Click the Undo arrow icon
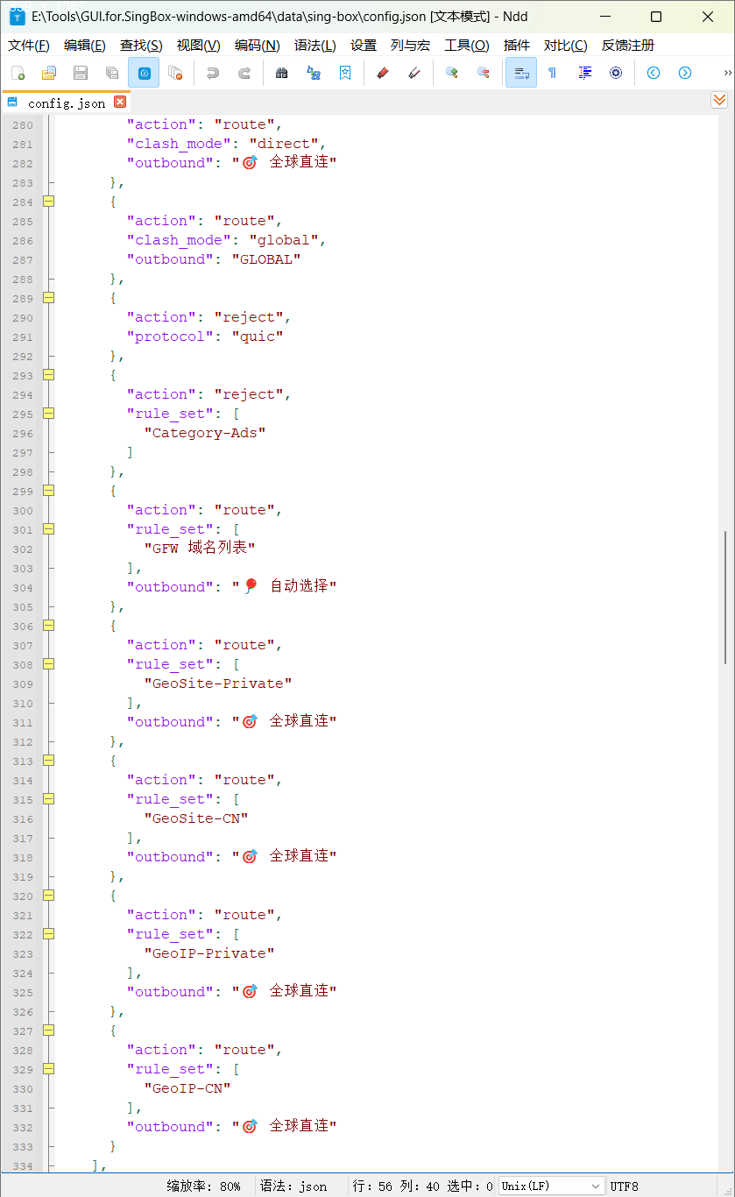Image resolution: width=735 pixels, height=1197 pixels. 213,73
